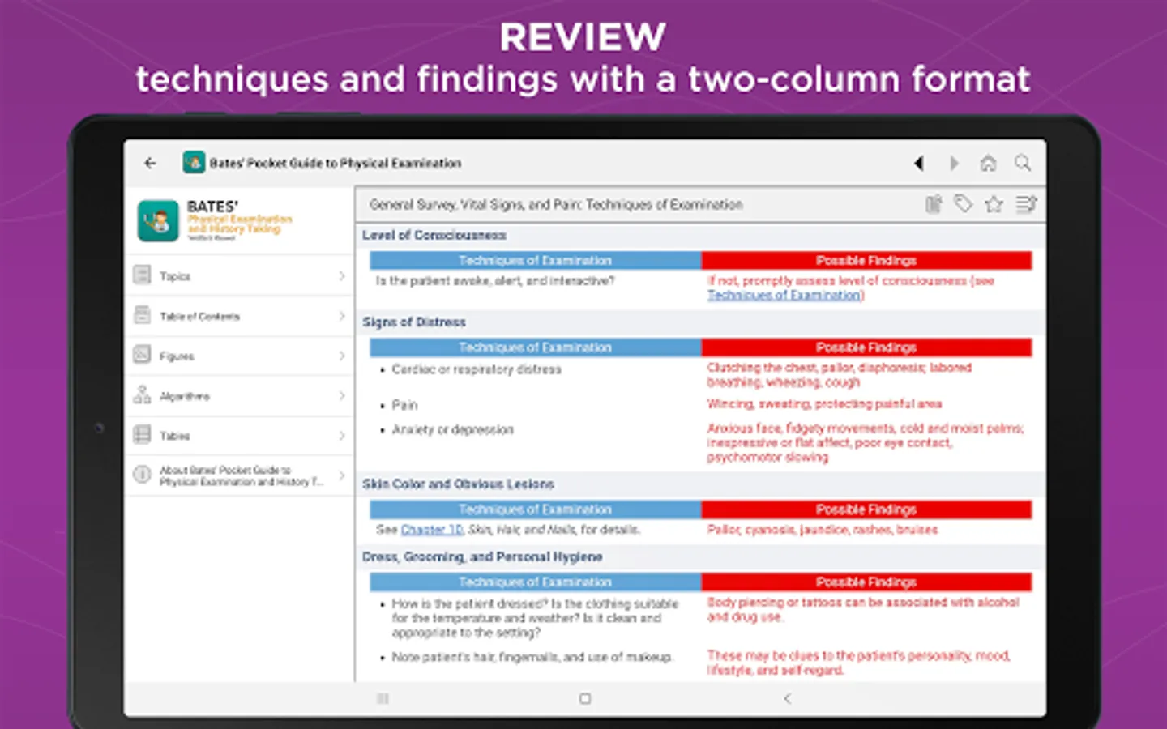Click the blue Techniques of Examination header under Dress, Grooming

(x=535, y=582)
